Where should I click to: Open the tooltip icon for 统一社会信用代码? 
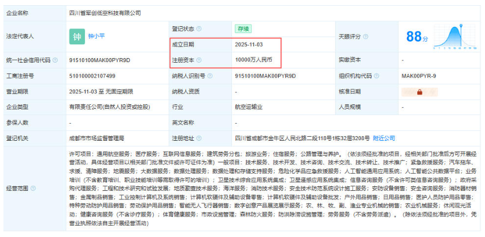coord(55,60)
